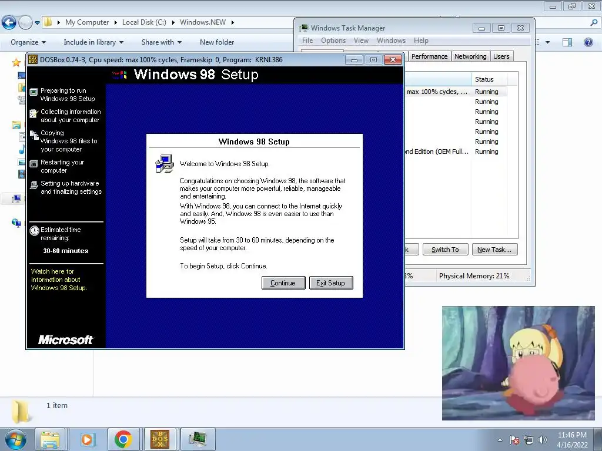Click the setup computer icon in dialog
This screenshot has height=451, width=602.
coord(165,163)
